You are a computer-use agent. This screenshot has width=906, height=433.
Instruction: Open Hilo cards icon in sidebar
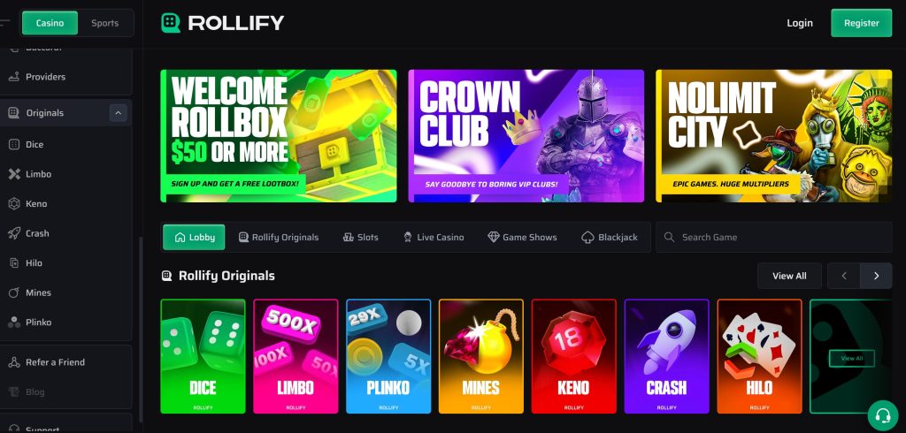coord(14,262)
